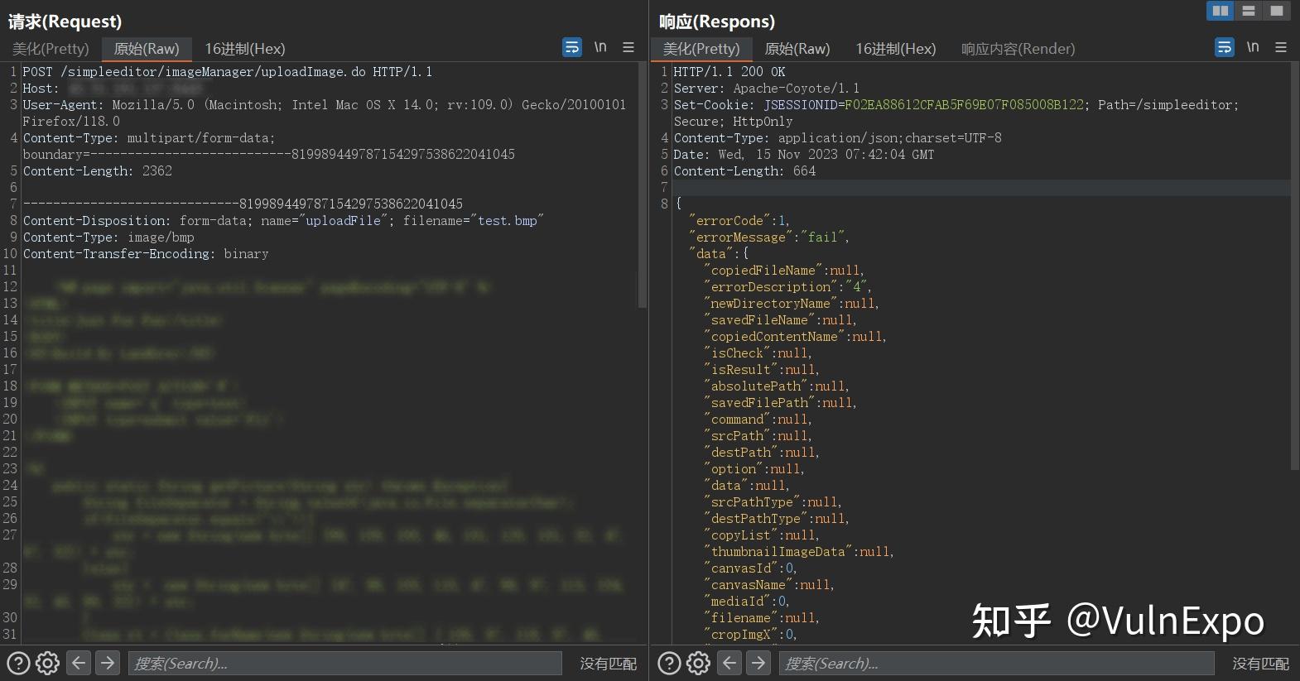This screenshot has width=1300, height=681.
Task: Click "errorDescription":"4" JSON entry
Action: pos(787,287)
